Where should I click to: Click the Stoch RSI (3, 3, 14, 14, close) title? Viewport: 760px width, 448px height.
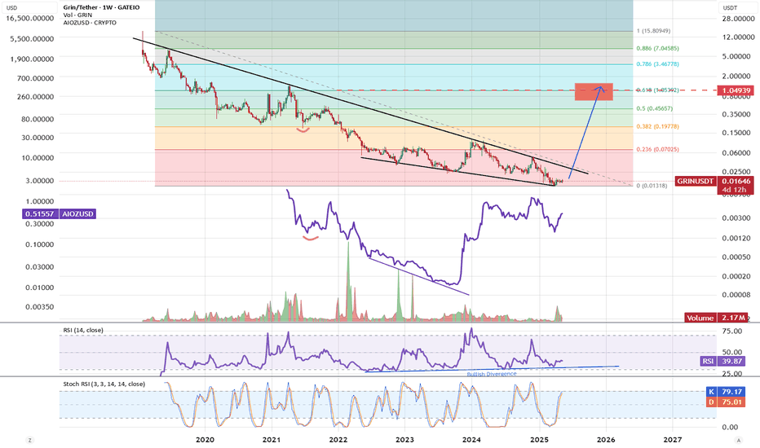104,384
